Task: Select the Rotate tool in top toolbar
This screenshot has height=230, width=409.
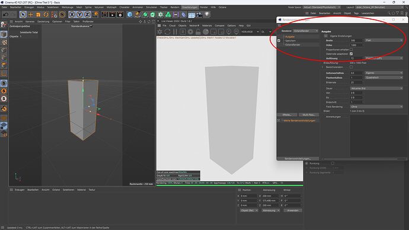Action: (x=46, y=15)
